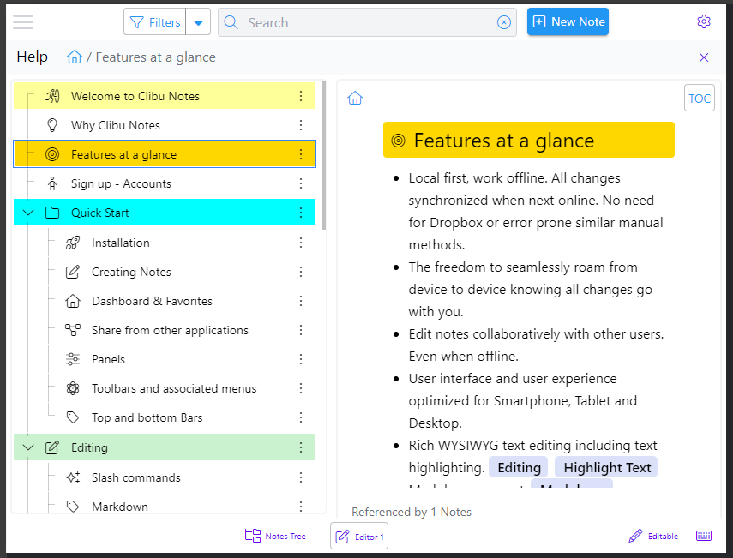Click the lightbulb icon beside Why Clibu Notes
The width and height of the screenshot is (733, 558).
(52, 125)
